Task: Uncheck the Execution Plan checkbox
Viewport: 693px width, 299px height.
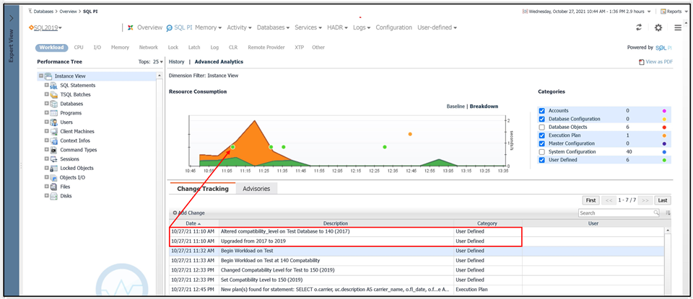Action: (x=542, y=135)
